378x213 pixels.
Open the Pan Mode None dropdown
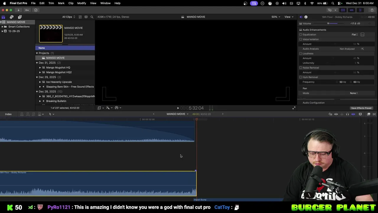pyautogui.click(x=354, y=93)
